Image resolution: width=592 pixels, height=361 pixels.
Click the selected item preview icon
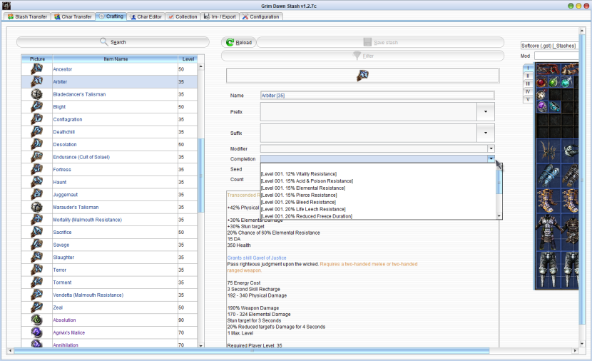pyautogui.click(x=362, y=76)
